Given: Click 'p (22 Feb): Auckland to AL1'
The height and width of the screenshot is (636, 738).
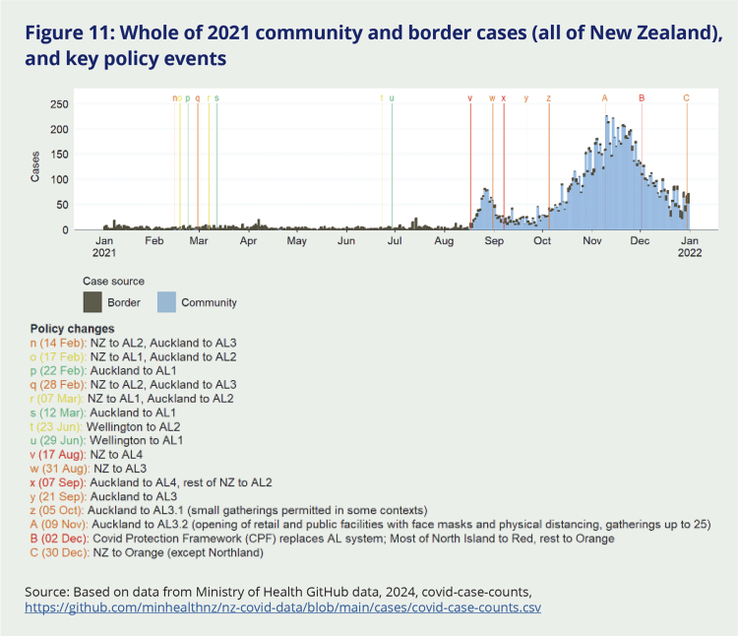Looking at the screenshot, I should click(x=103, y=370).
